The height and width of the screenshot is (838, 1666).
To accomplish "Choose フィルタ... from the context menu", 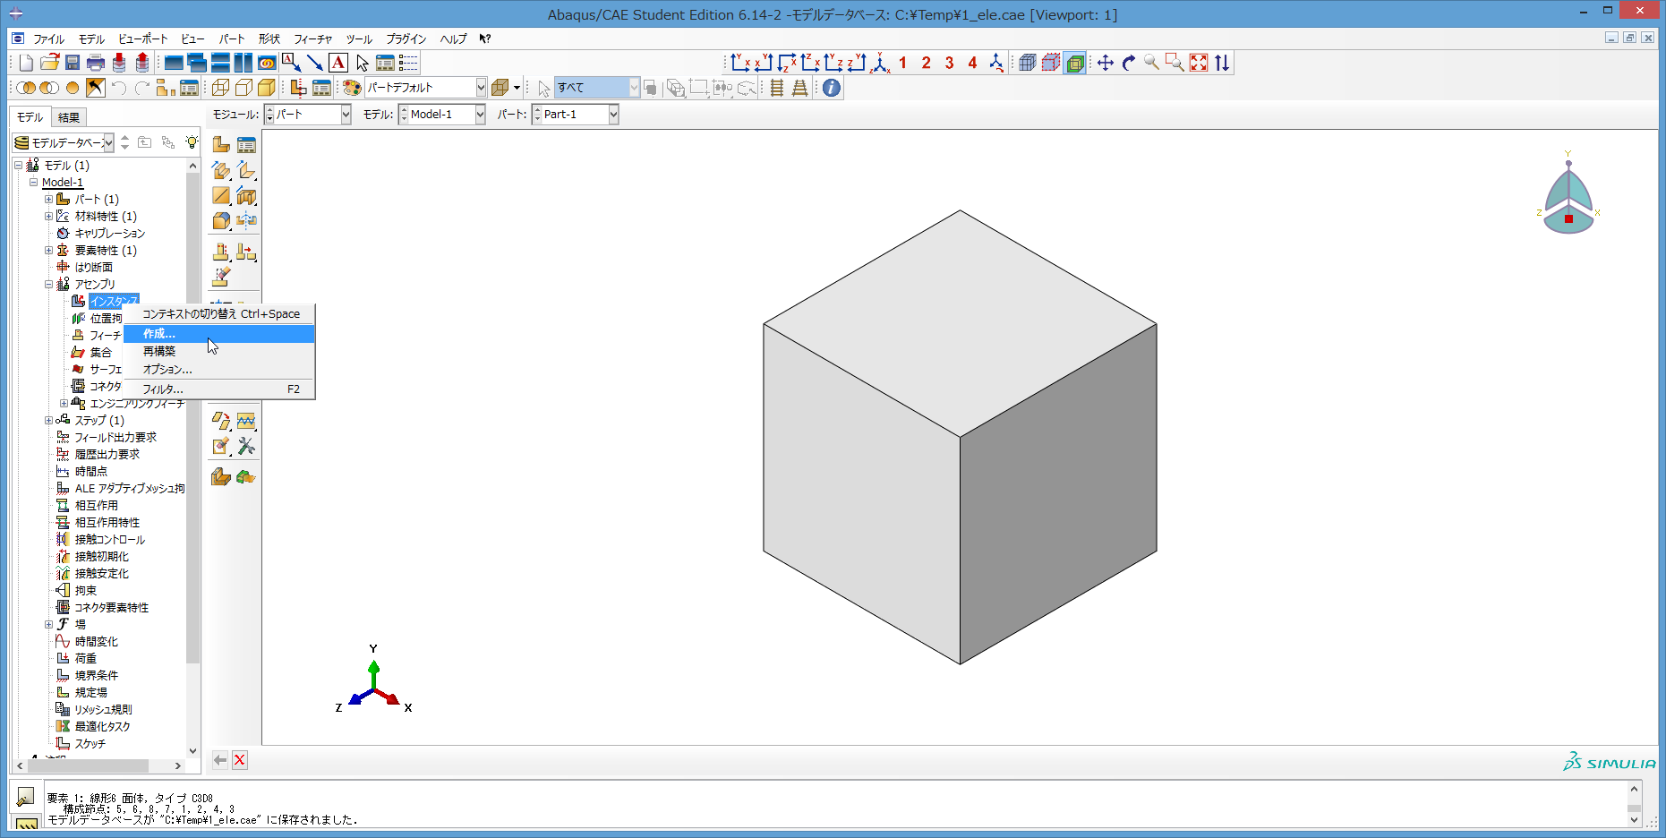I will (218, 389).
